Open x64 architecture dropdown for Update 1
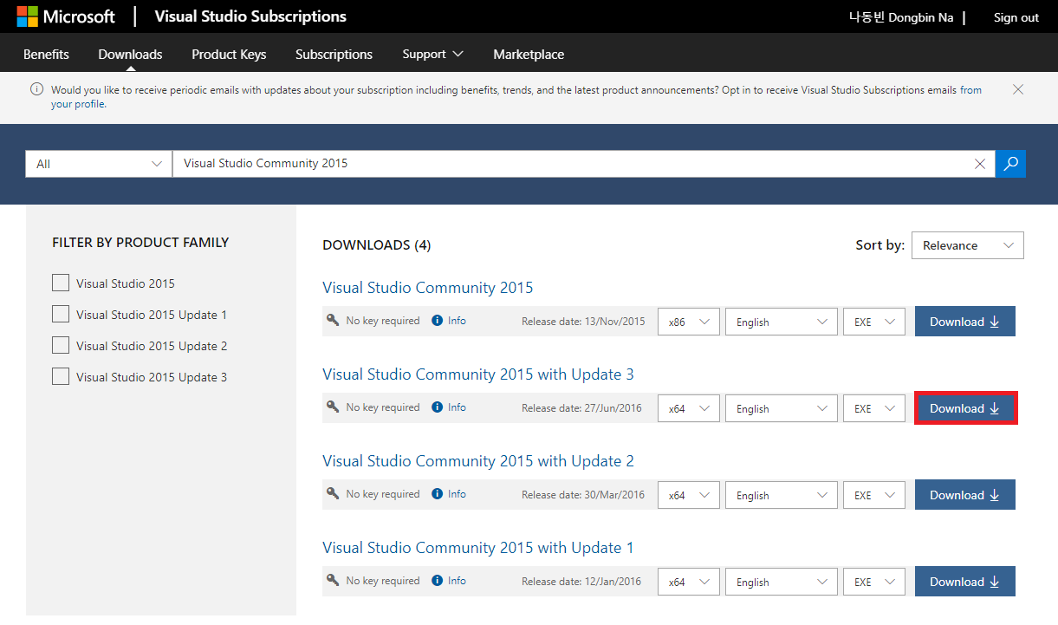This screenshot has height=625, width=1058. 689,582
